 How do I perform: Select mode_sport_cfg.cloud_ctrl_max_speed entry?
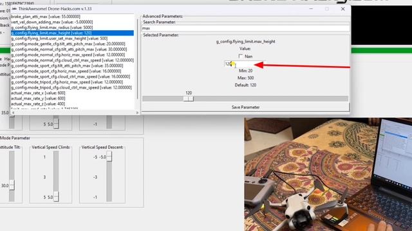pyautogui.click(x=70, y=77)
